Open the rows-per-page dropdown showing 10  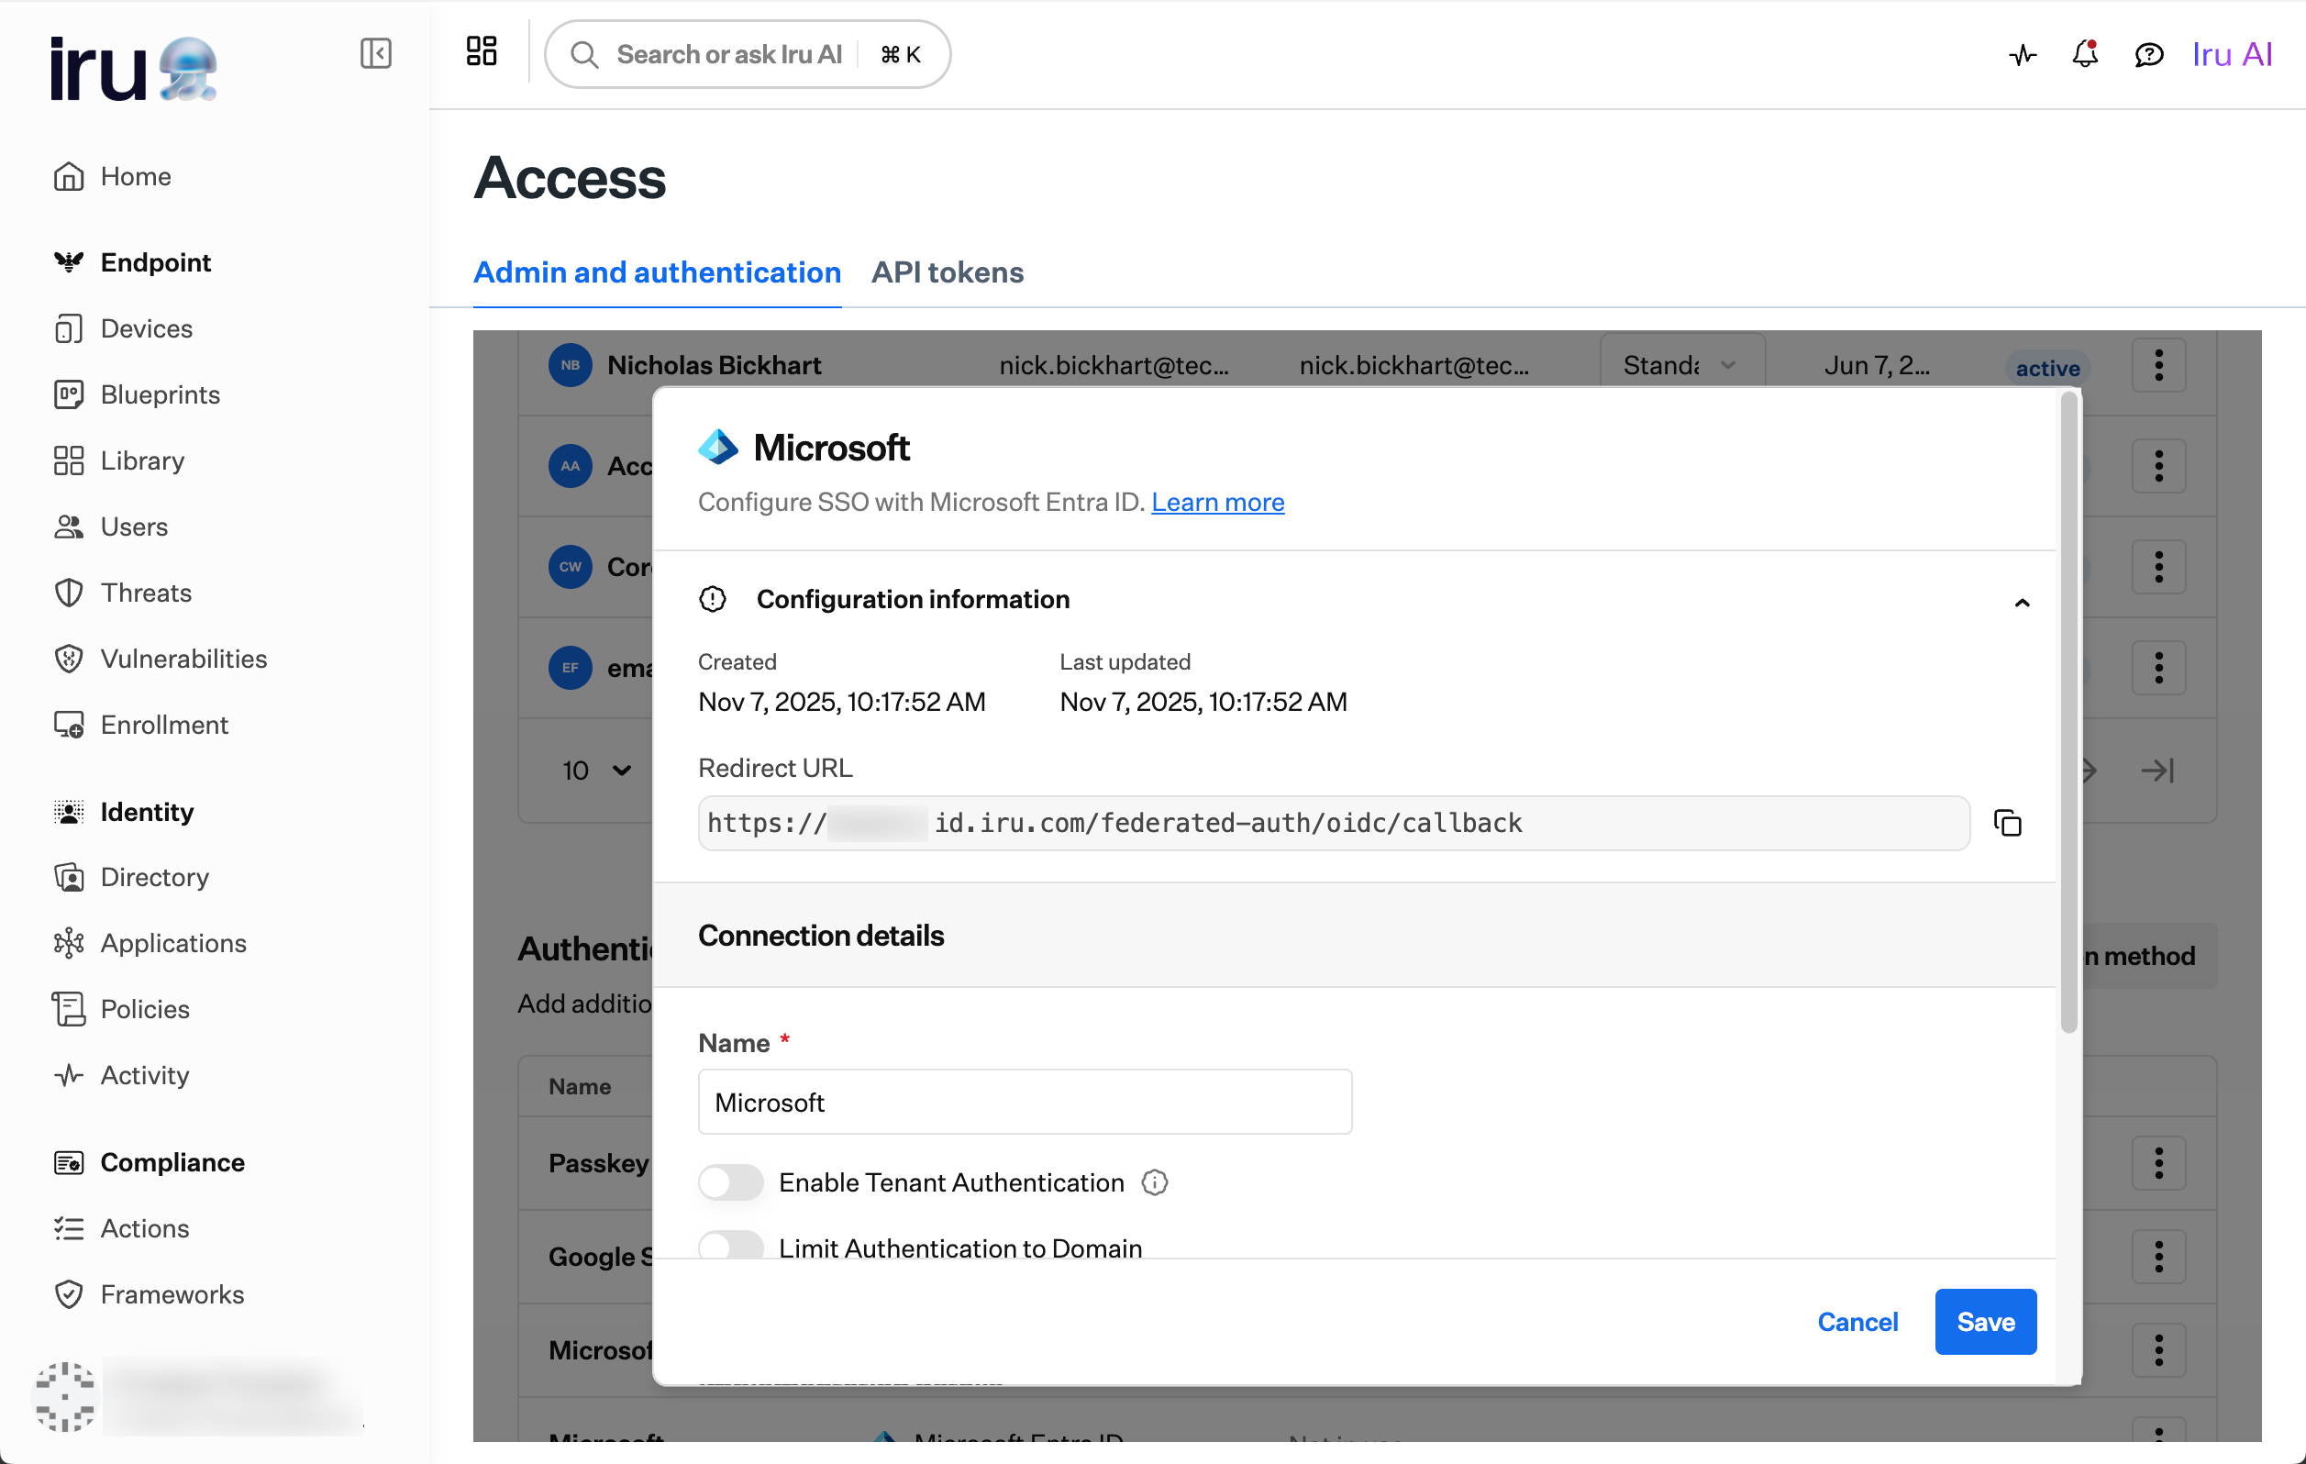[x=596, y=770]
